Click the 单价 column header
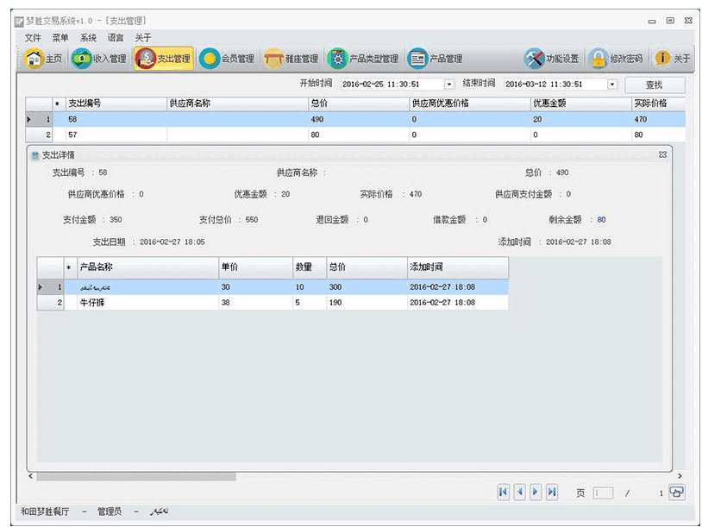This screenshot has width=702, height=527. [256, 267]
